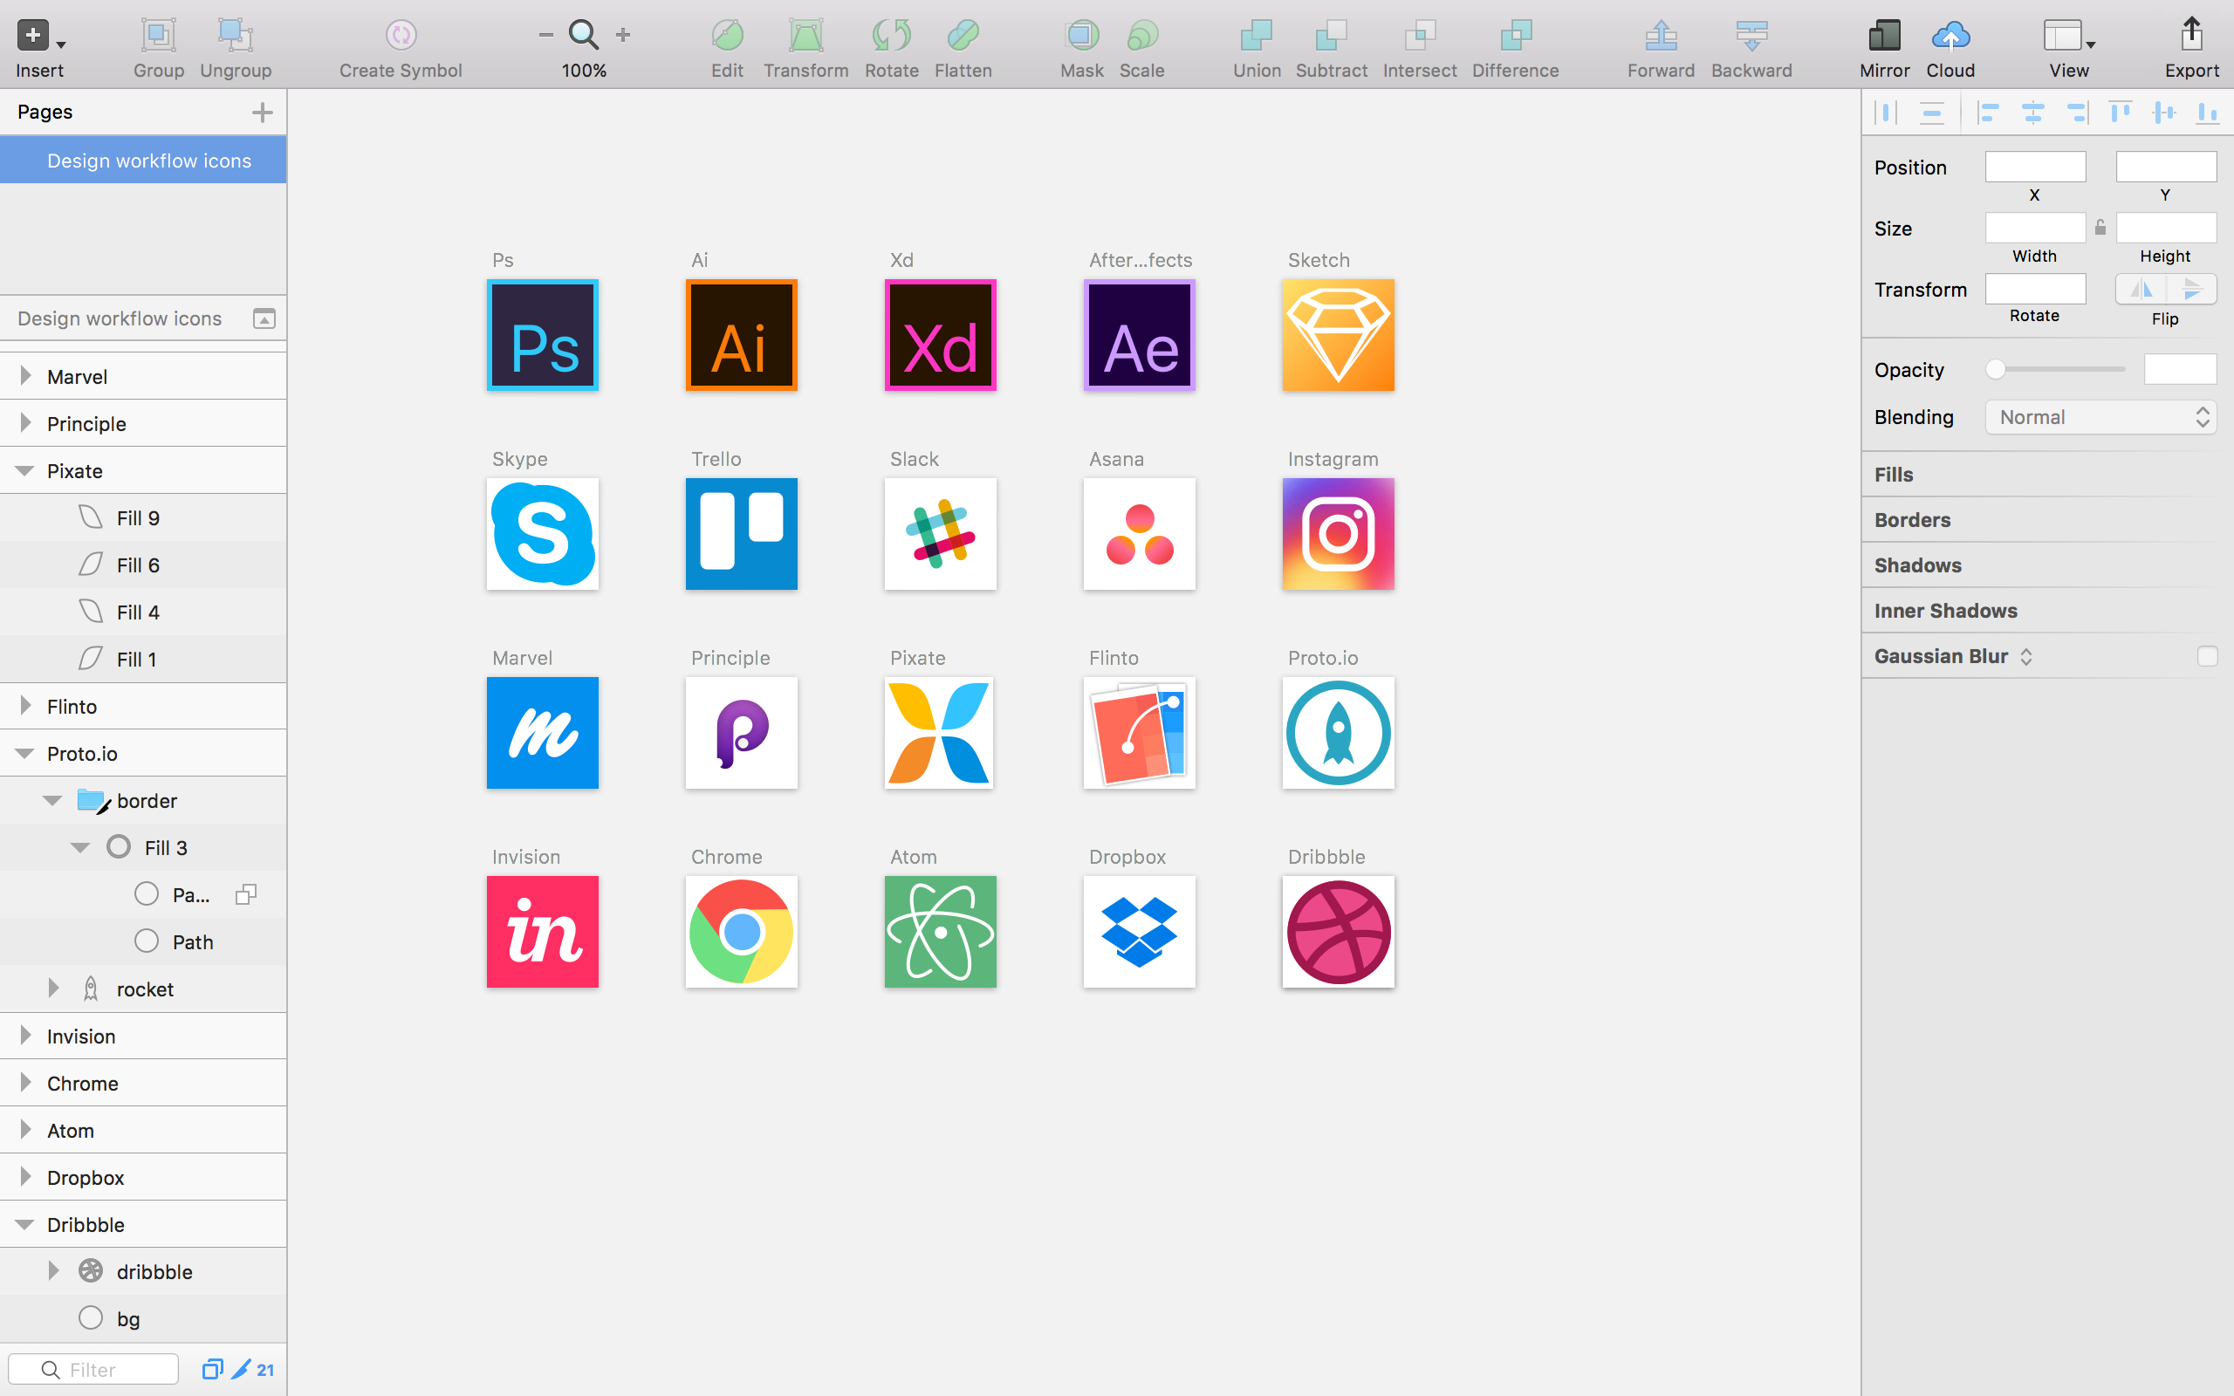Viewport: 2234px width, 1396px height.
Task: Select the Dropbox layer row
Action: click(143, 1177)
